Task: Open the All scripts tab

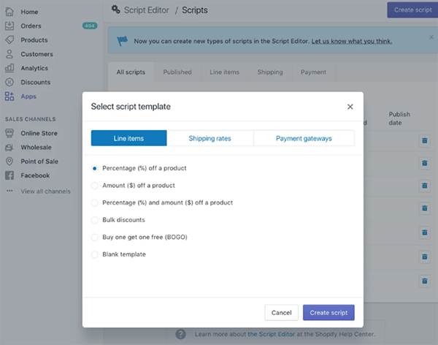Action: click(x=131, y=72)
